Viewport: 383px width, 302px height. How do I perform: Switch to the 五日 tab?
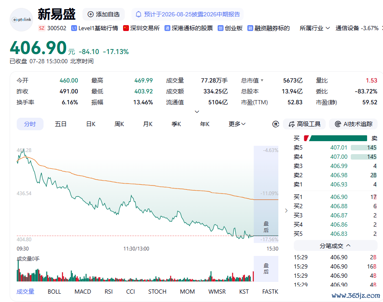[61, 124]
